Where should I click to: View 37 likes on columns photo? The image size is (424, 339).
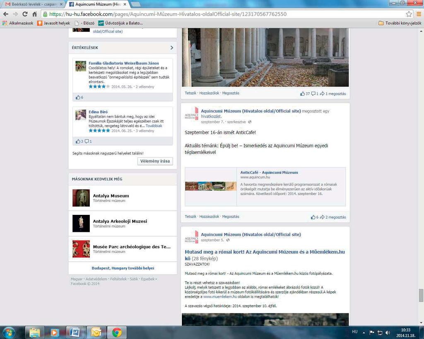pos(305,94)
